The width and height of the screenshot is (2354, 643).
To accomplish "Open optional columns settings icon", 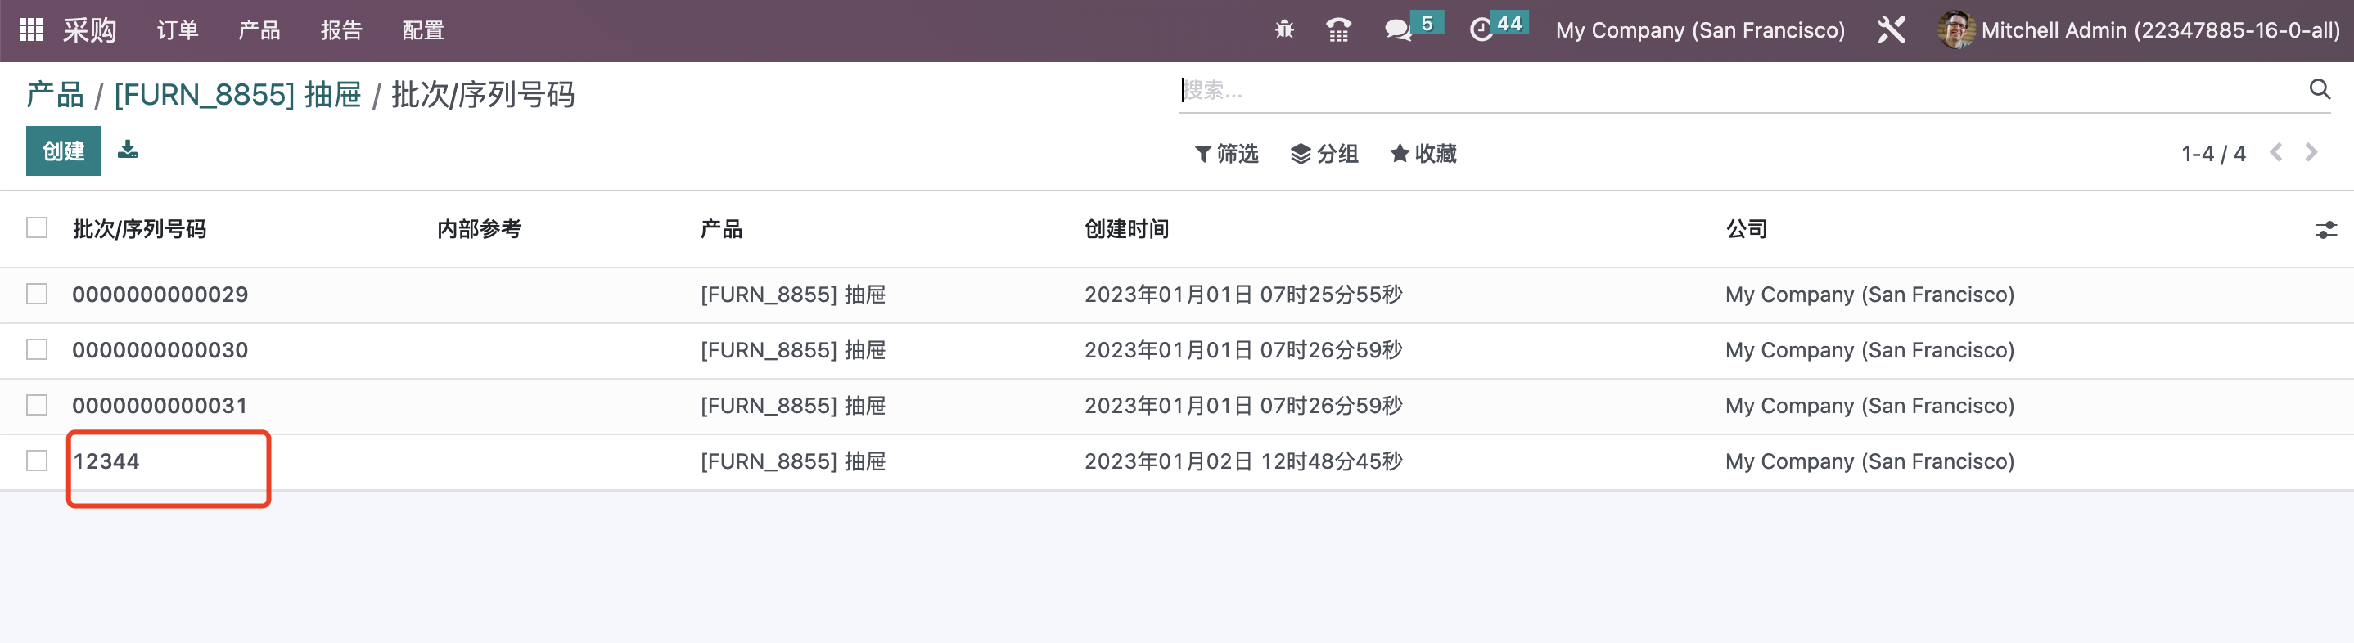I will tap(2325, 229).
